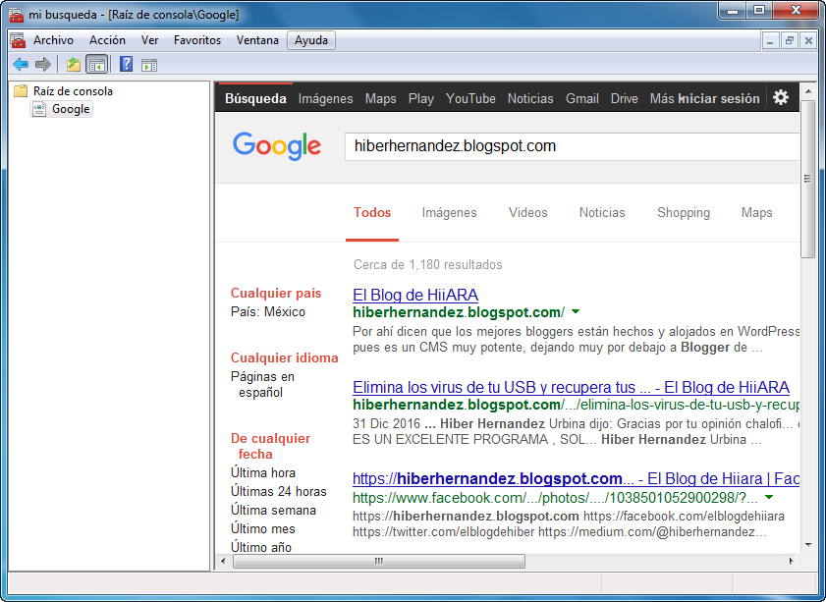Select the Todos results tab
Screen dimensions: 826x602
coord(372,213)
